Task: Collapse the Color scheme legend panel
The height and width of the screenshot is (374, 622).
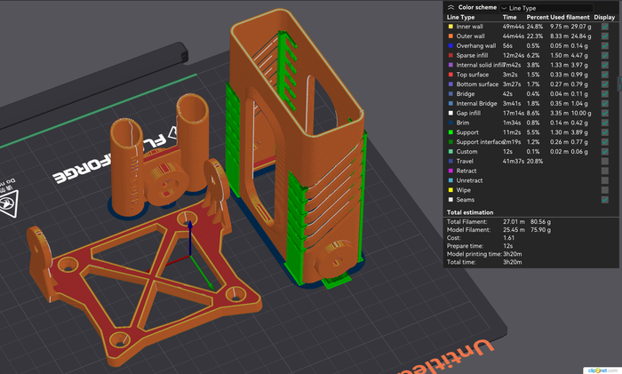Action: point(451,7)
